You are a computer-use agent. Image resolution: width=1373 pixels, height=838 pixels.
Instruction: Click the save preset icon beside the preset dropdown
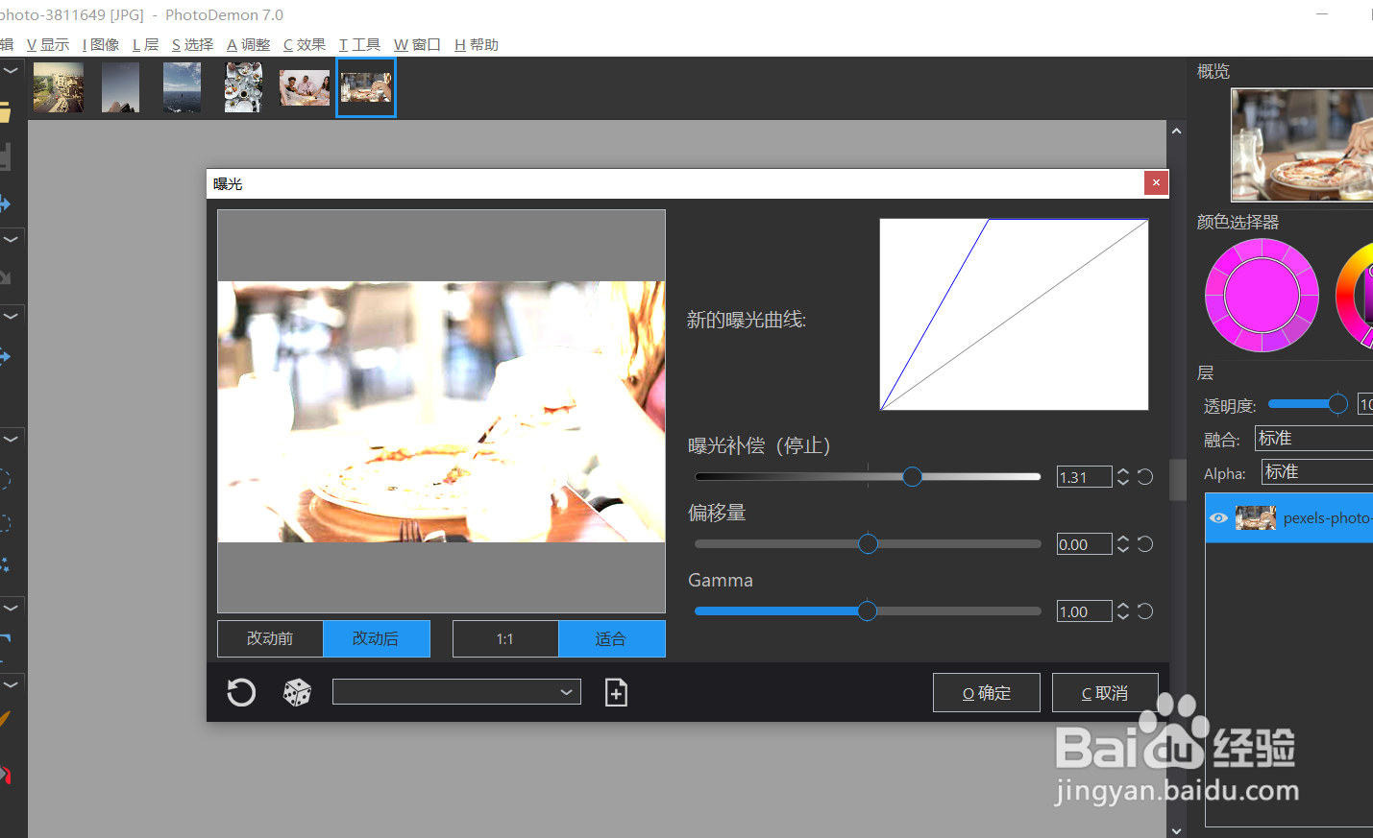pyautogui.click(x=616, y=692)
